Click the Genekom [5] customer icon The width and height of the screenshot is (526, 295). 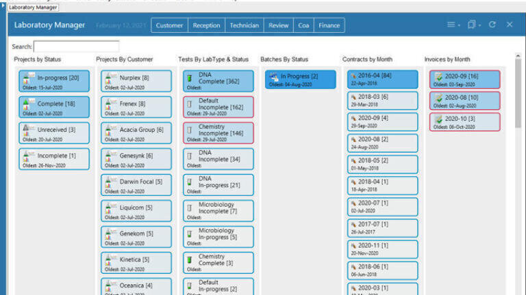[110, 234]
